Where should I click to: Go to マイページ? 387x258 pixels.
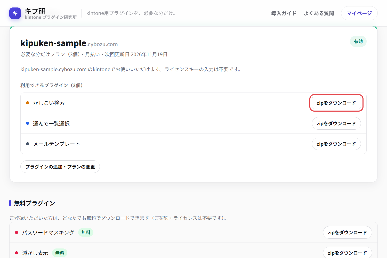(359, 13)
